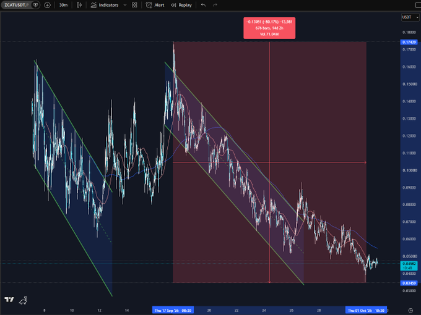Redo the last undone action
The width and height of the screenshot is (421, 315).
(x=215, y=5)
